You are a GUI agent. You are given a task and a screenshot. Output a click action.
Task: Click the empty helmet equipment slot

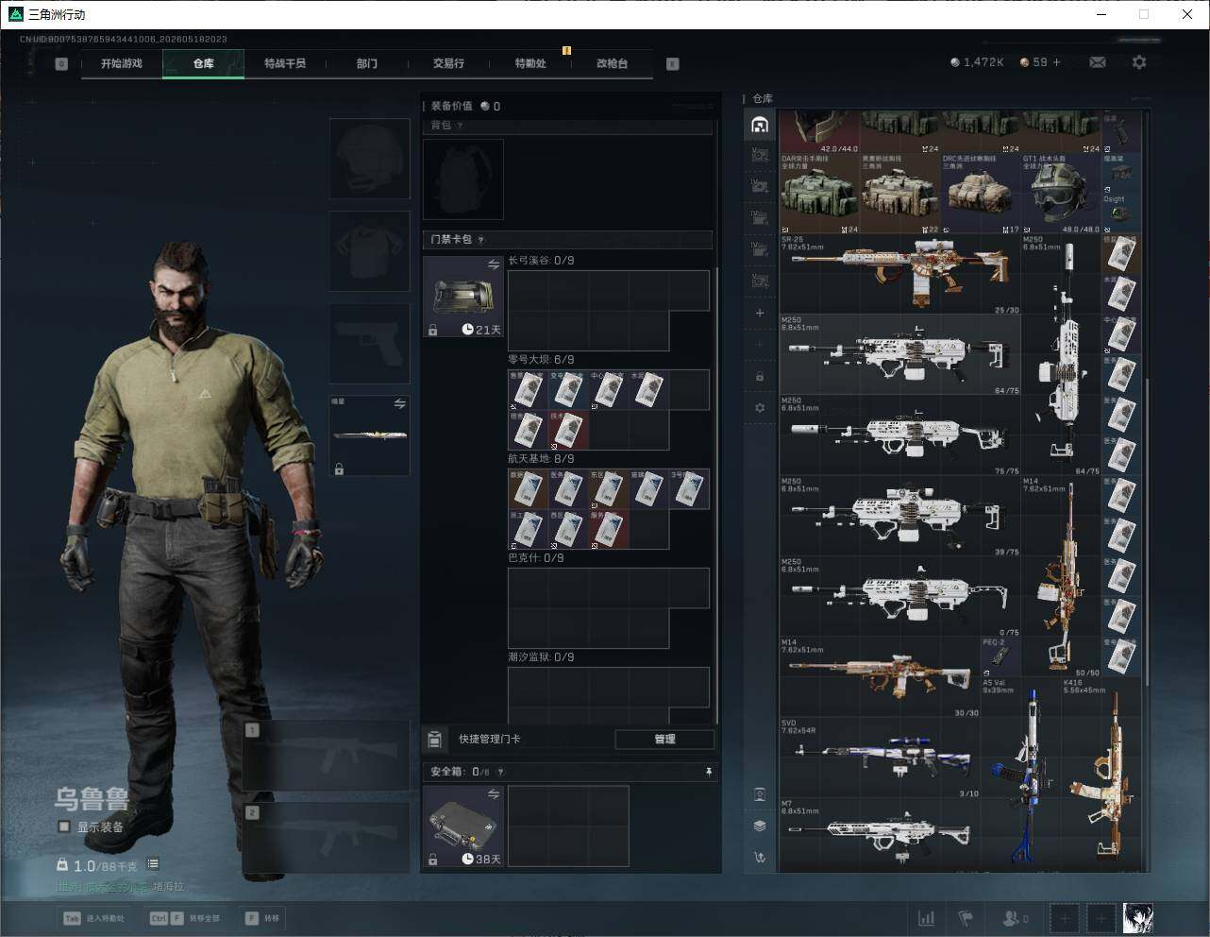370,159
